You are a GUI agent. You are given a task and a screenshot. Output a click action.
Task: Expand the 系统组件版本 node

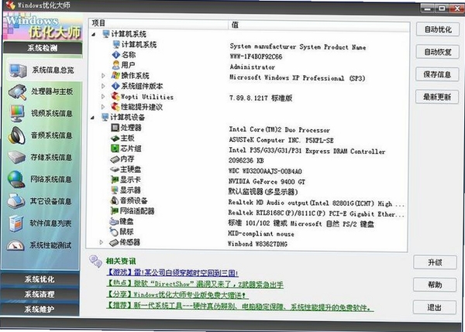pyautogui.click(x=103, y=86)
